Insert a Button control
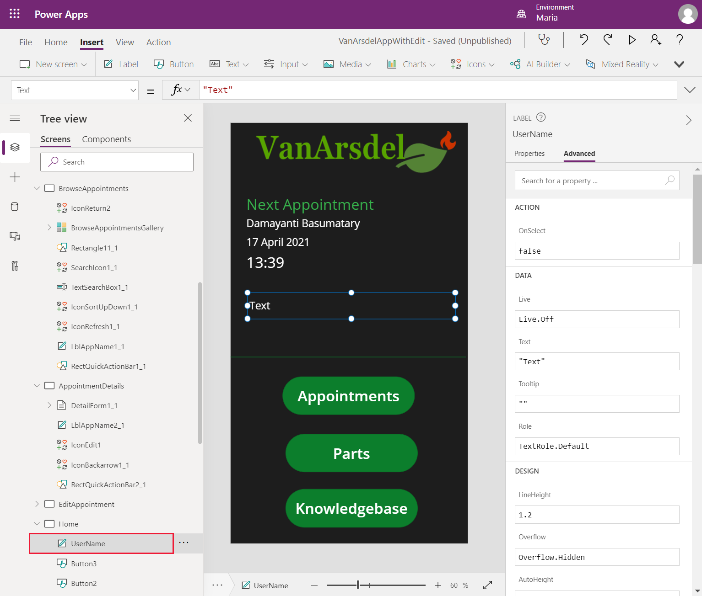 (174, 64)
